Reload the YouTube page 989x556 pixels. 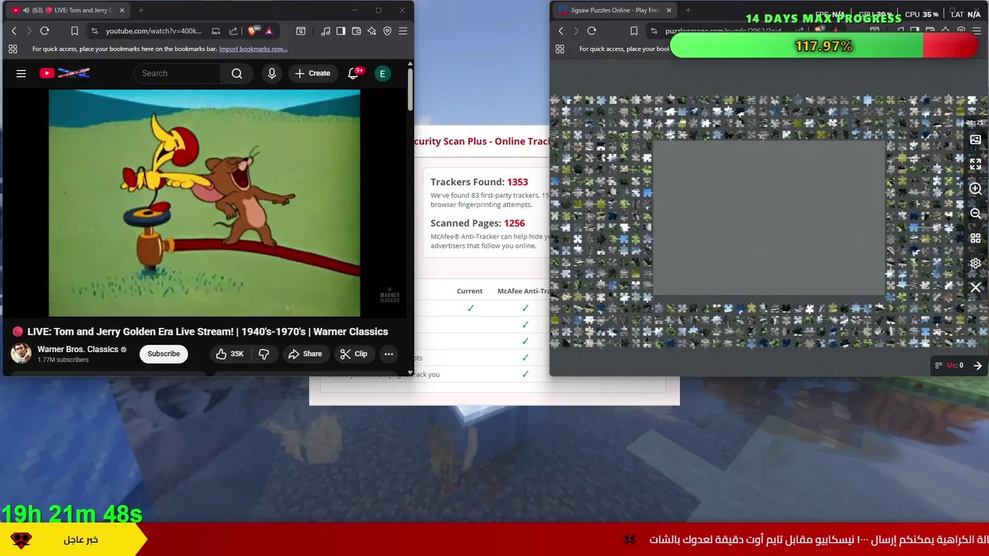coord(45,31)
